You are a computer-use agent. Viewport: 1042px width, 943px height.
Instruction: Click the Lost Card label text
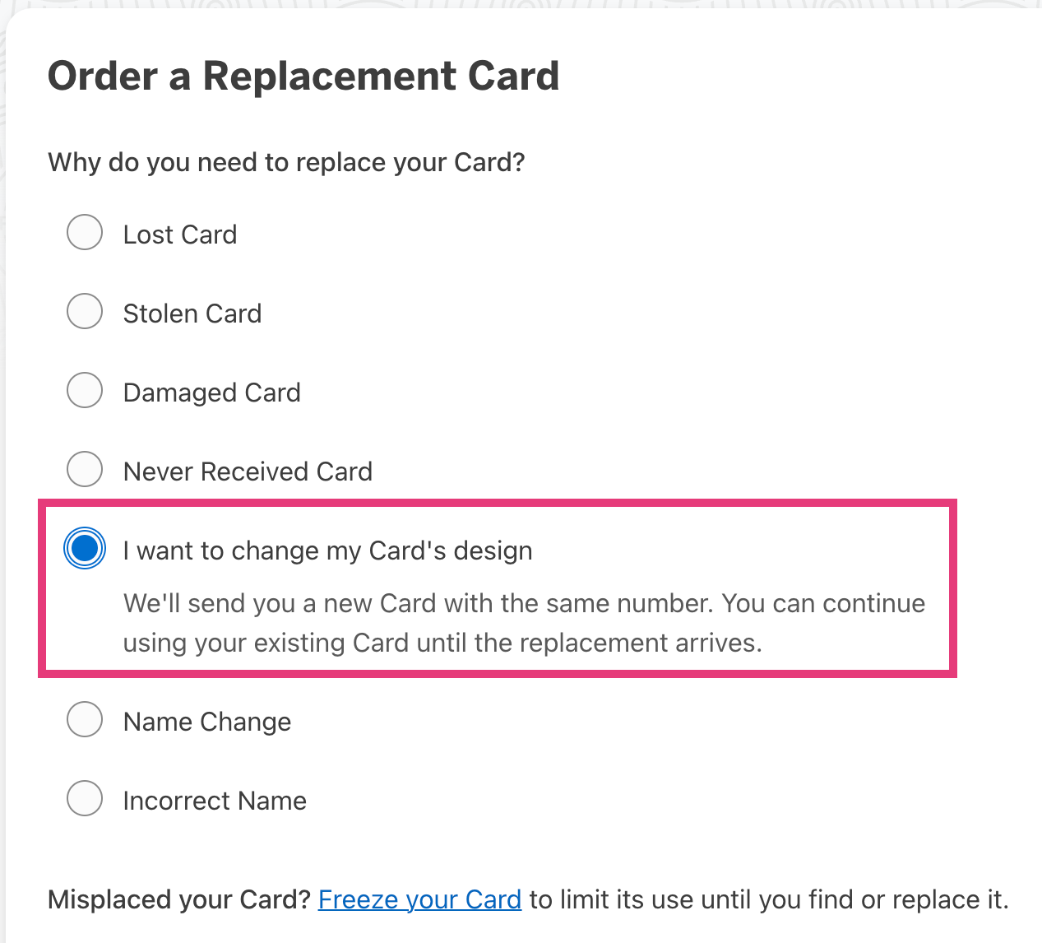point(179,234)
